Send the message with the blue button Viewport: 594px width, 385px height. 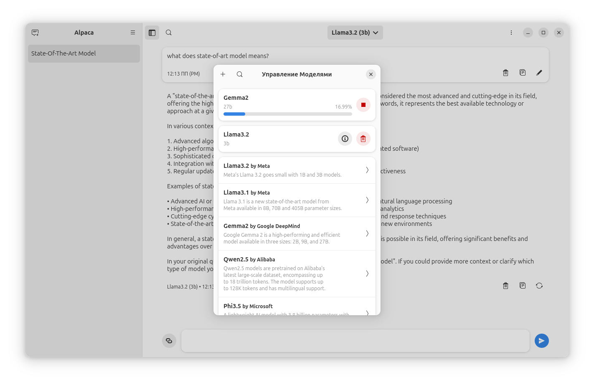coord(541,341)
